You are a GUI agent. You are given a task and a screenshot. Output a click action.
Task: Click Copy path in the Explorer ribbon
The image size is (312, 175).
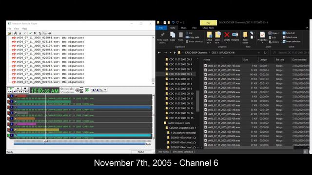point(193,37)
